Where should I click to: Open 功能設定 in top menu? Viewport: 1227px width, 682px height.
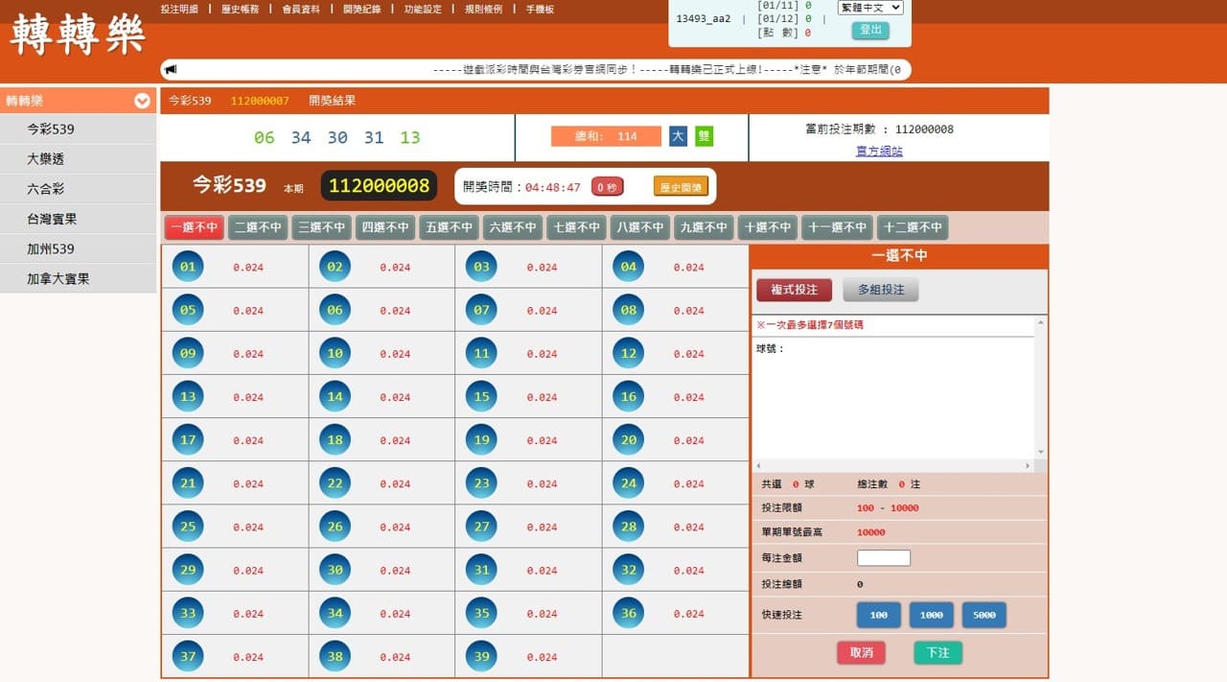[x=423, y=9]
